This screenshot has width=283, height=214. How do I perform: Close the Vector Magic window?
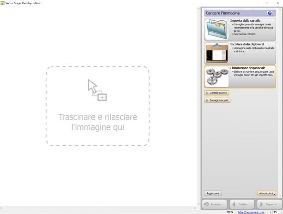tap(277, 3)
